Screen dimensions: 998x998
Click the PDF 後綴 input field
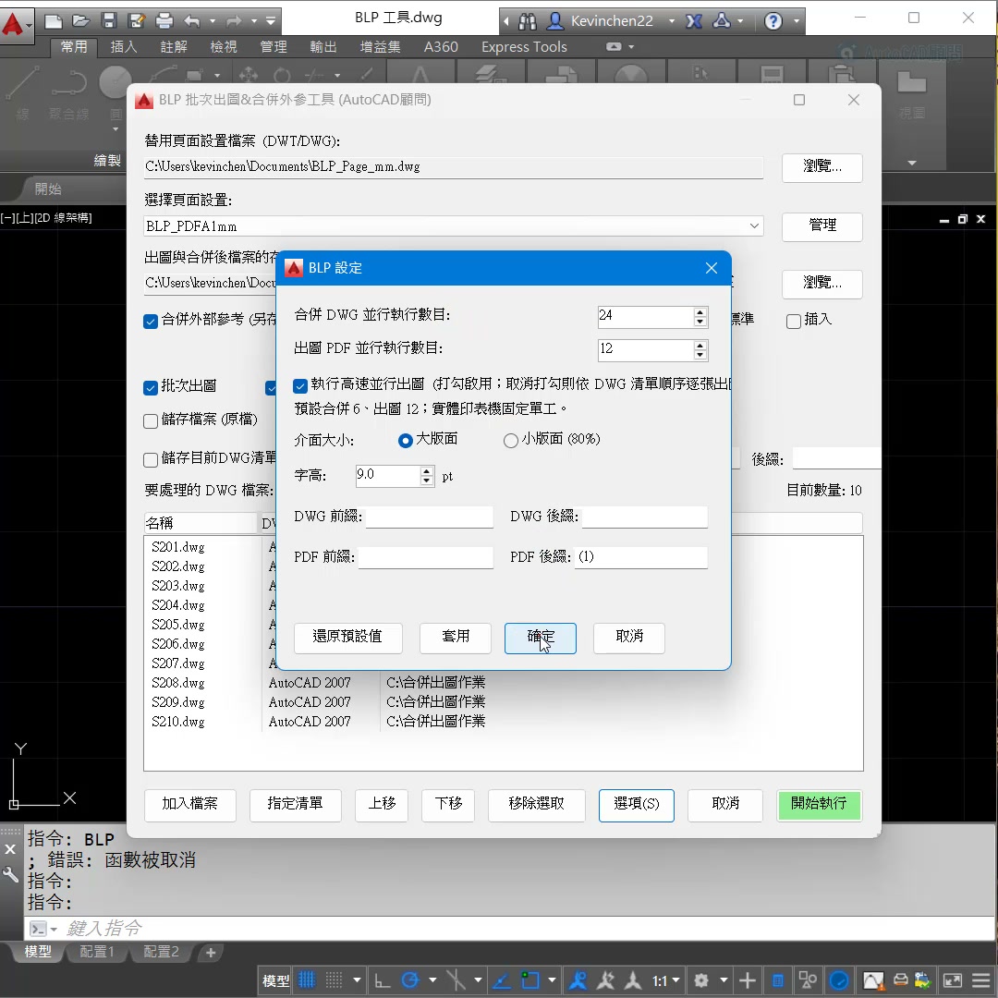pos(641,557)
